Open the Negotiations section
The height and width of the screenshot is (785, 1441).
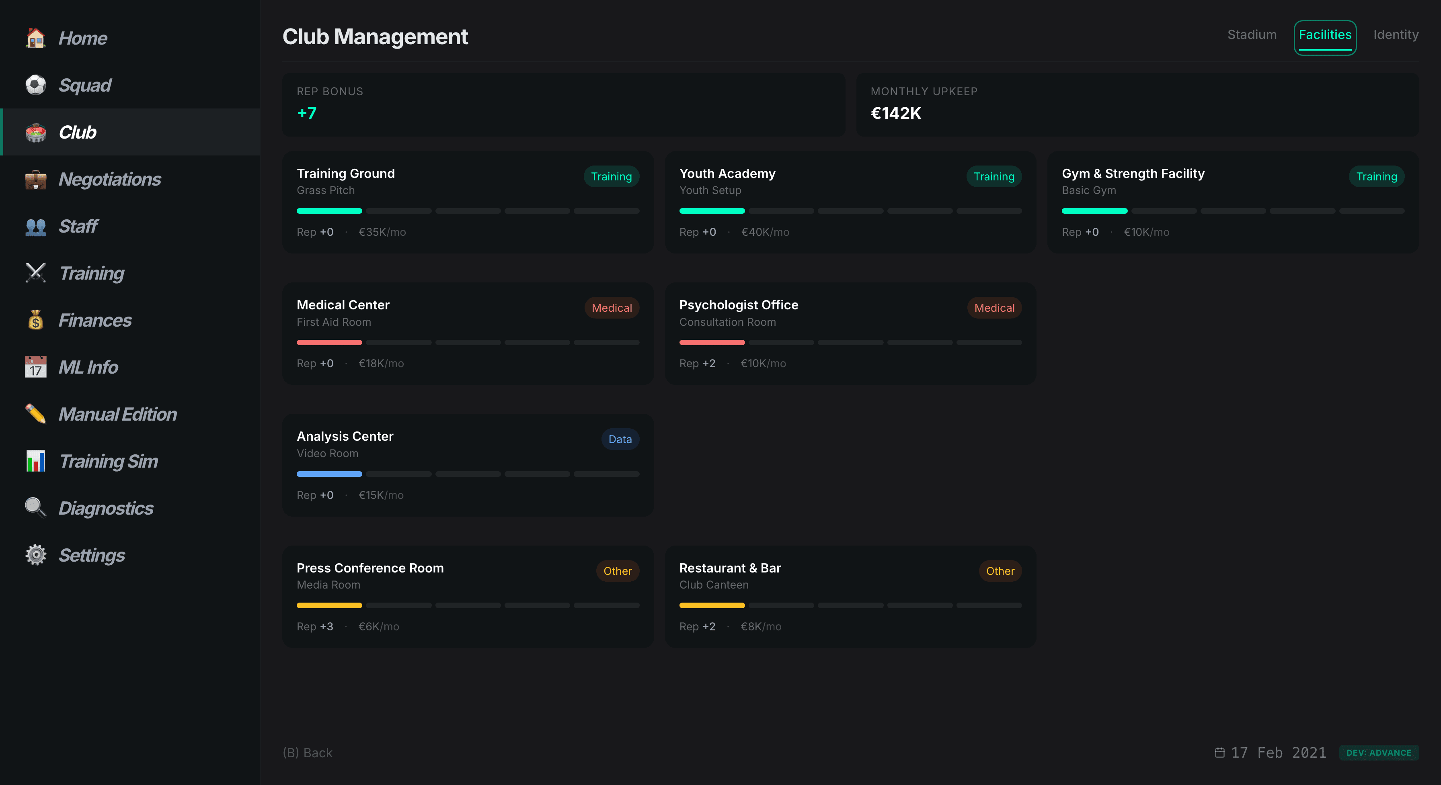tap(130, 179)
